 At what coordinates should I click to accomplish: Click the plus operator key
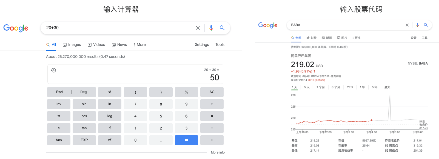click(212, 140)
